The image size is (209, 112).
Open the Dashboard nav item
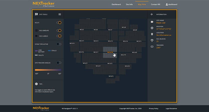click(x=116, y=4)
